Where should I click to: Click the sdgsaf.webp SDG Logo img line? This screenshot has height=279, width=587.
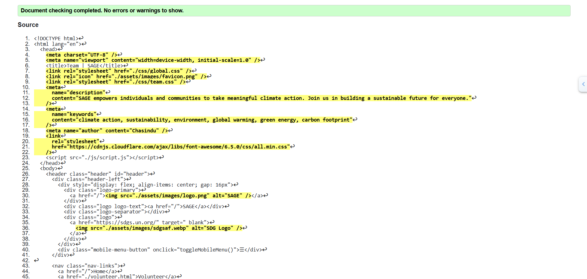[161, 228]
